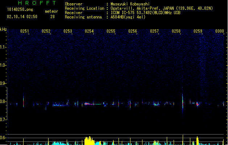Click the 0259 time marker
The width and height of the screenshot is (228, 145).
(198, 31)
